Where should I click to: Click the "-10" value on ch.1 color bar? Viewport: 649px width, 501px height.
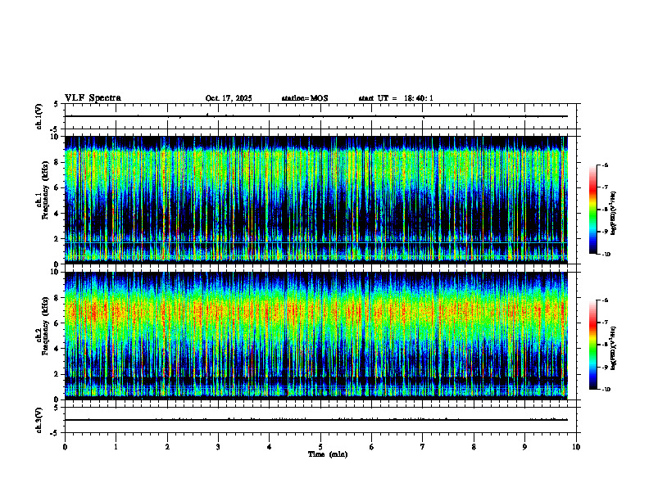(606, 255)
